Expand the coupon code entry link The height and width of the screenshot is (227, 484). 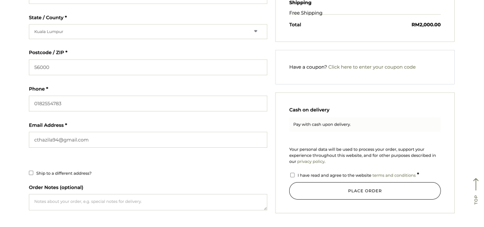[x=372, y=67]
